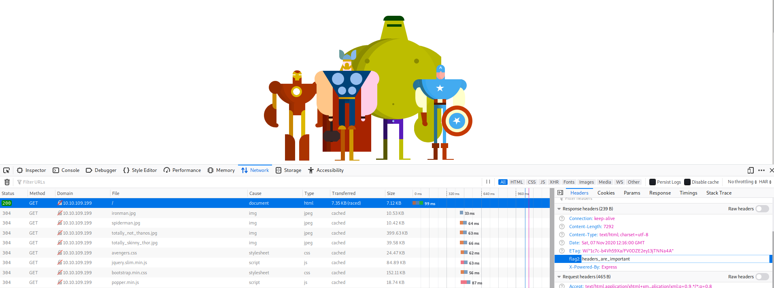Click the element picker icon
The image size is (774, 288).
point(6,170)
